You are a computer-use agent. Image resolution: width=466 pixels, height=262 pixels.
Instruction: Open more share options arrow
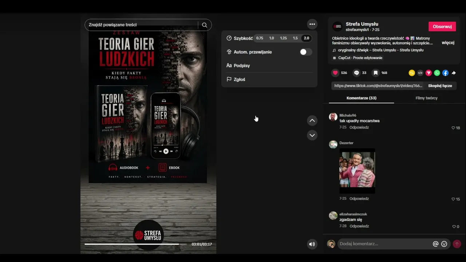coord(454,73)
